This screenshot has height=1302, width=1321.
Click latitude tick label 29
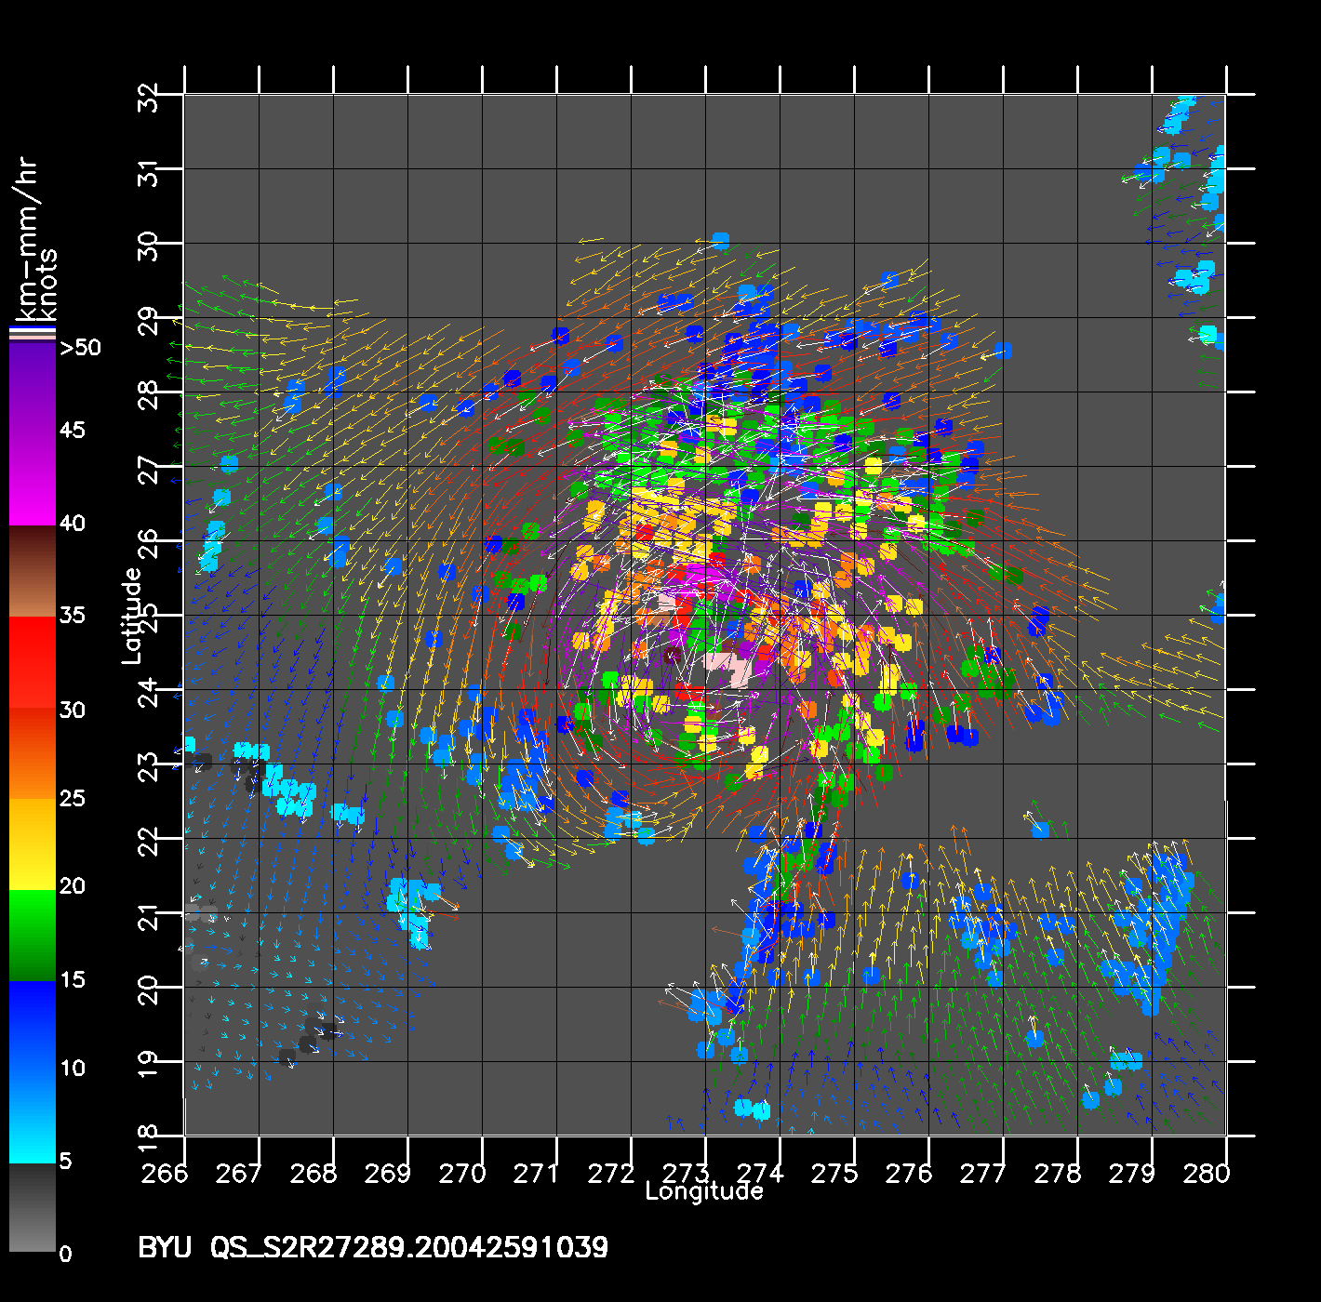149,320
